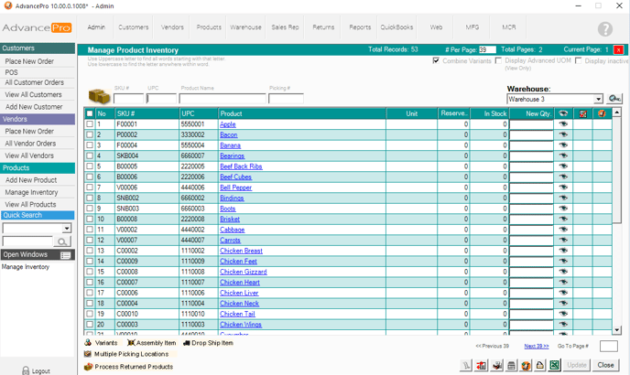Click the SKU # filter input field

(x=128, y=99)
